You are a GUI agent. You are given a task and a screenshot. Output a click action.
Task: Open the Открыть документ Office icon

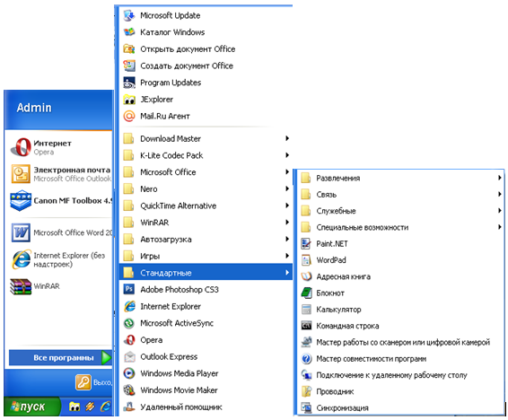point(129,48)
